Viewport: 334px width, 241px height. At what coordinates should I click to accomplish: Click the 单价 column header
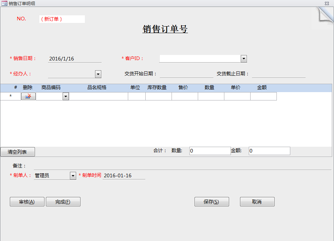click(x=236, y=87)
